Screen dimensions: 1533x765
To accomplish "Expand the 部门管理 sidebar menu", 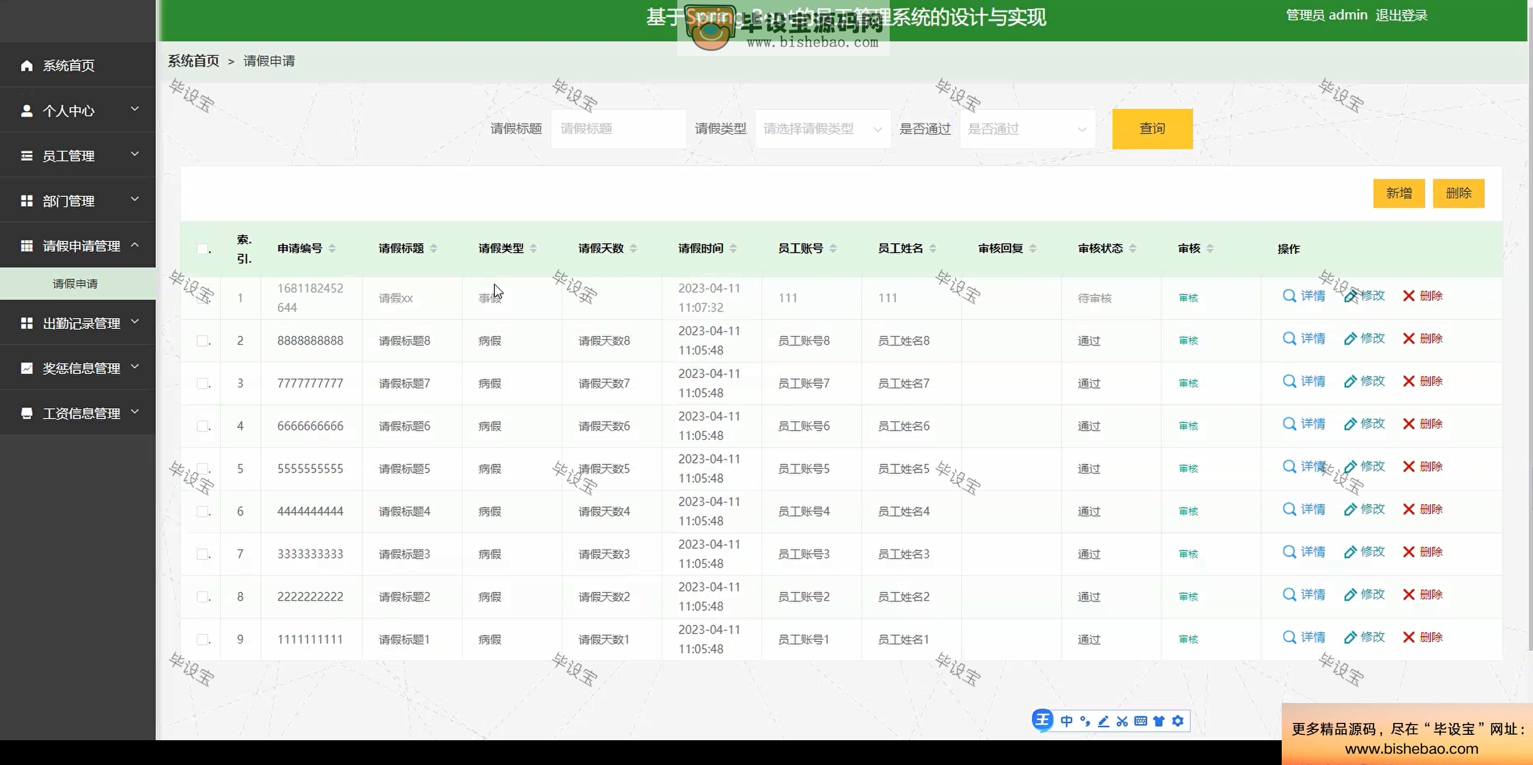I will click(x=77, y=201).
